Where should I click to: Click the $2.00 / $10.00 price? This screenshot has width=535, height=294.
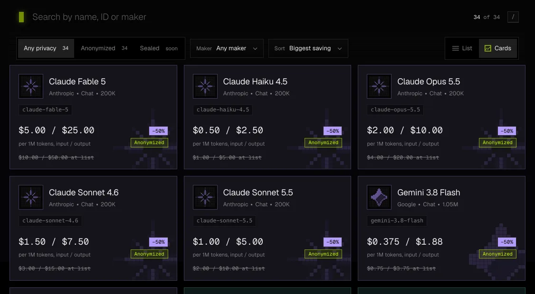[405, 130]
